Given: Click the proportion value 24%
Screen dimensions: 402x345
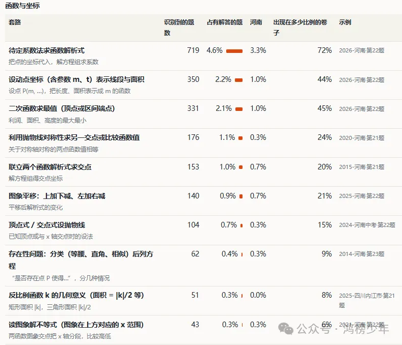Looking at the screenshot, I should 325,137.
